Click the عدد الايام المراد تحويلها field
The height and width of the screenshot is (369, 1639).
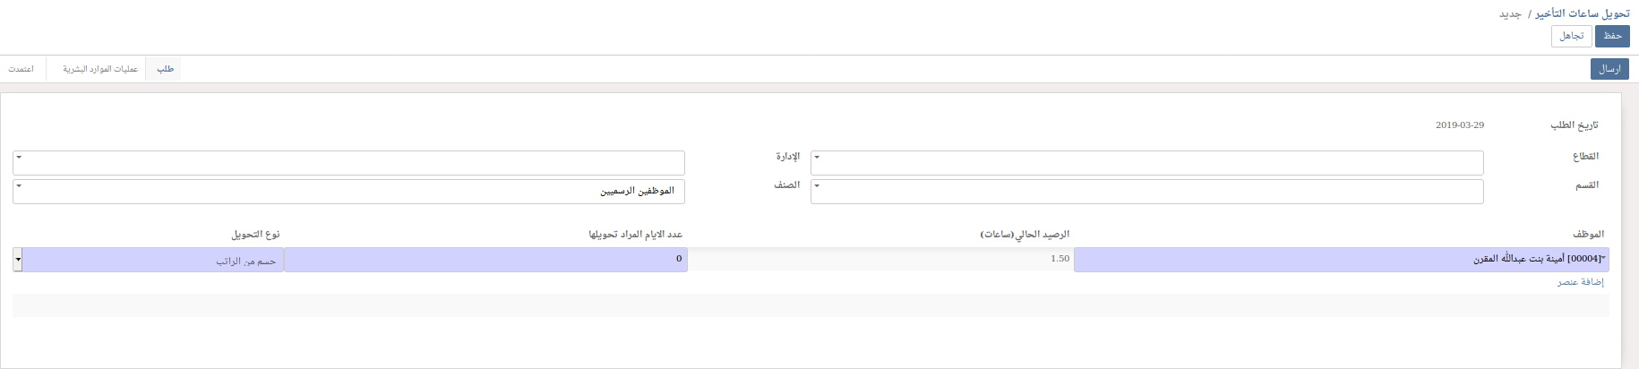pyautogui.click(x=485, y=260)
